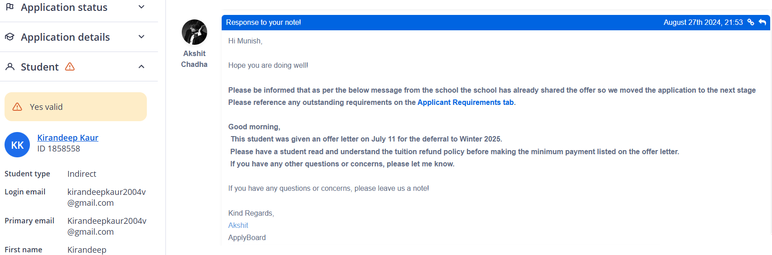The height and width of the screenshot is (255, 772).
Task: Click the person icon beside Student
Action: click(x=10, y=66)
